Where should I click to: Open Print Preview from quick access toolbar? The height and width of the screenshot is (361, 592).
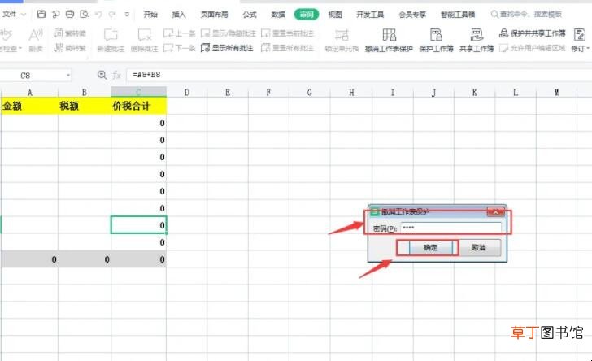click(85, 15)
